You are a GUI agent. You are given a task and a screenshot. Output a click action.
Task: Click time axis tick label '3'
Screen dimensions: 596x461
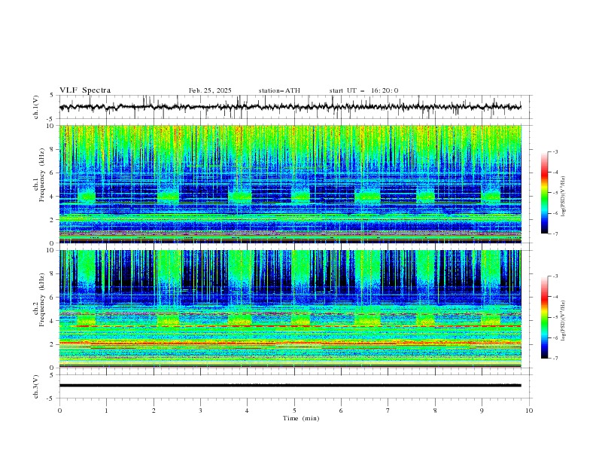200,411
